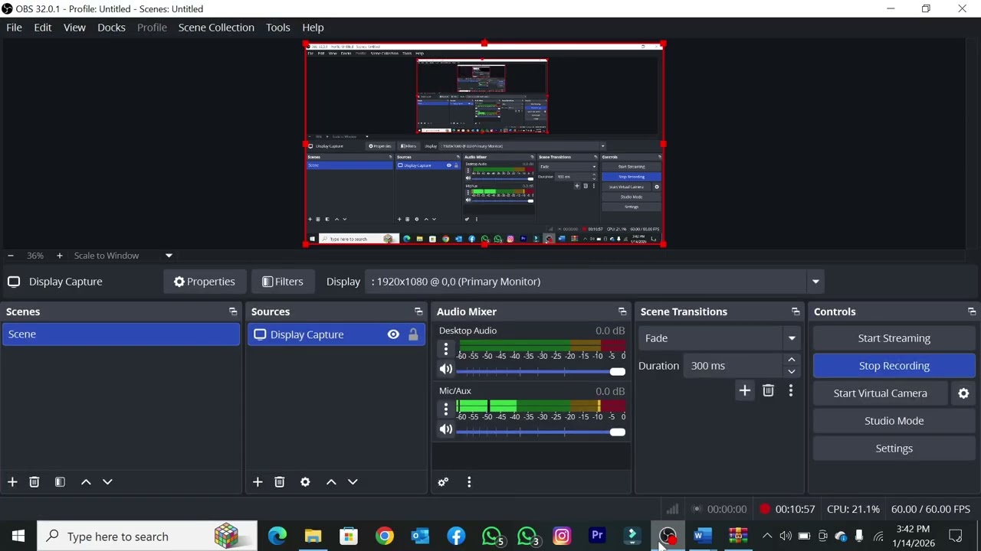Viewport: 981px width, 551px height.
Task: Remove selected source with trash icon
Action: (x=279, y=482)
